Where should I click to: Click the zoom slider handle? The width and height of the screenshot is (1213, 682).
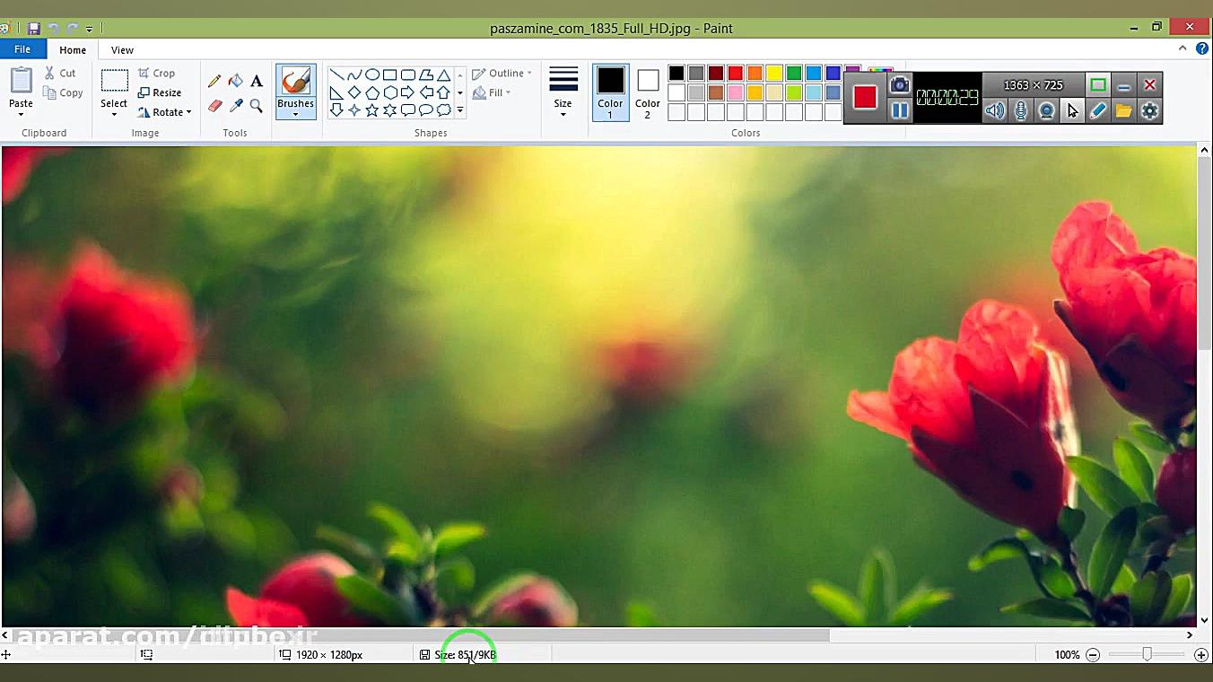(x=1147, y=655)
